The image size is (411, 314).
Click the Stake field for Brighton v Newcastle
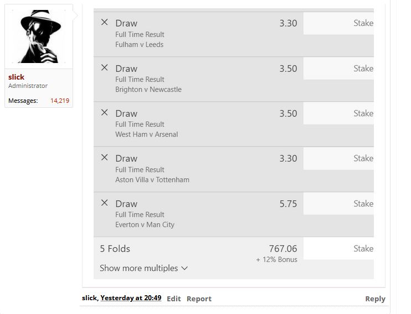click(x=338, y=69)
